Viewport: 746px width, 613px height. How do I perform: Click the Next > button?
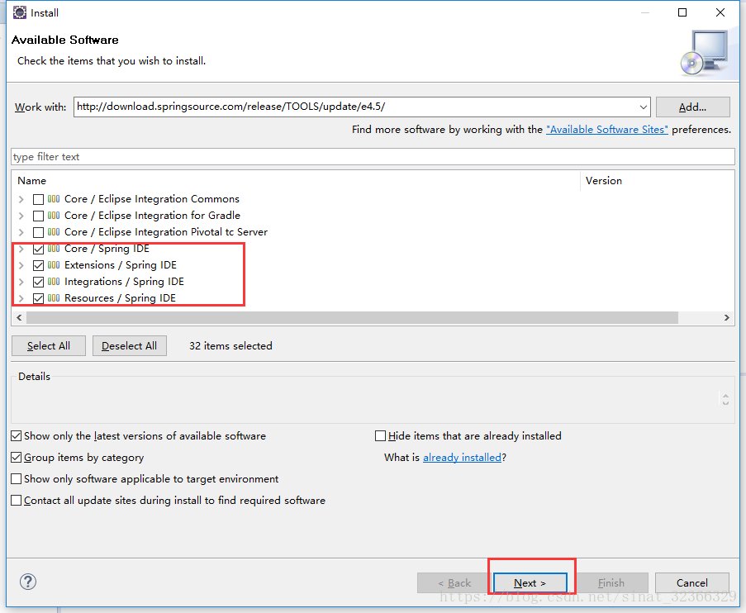pos(530,583)
